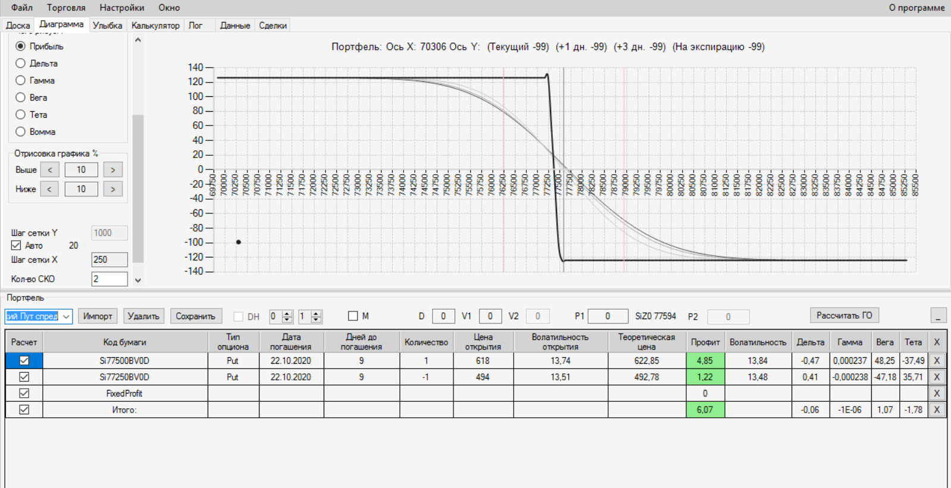The image size is (951, 488).
Task: Focus the Ниже percentage input field
Action: [81, 189]
